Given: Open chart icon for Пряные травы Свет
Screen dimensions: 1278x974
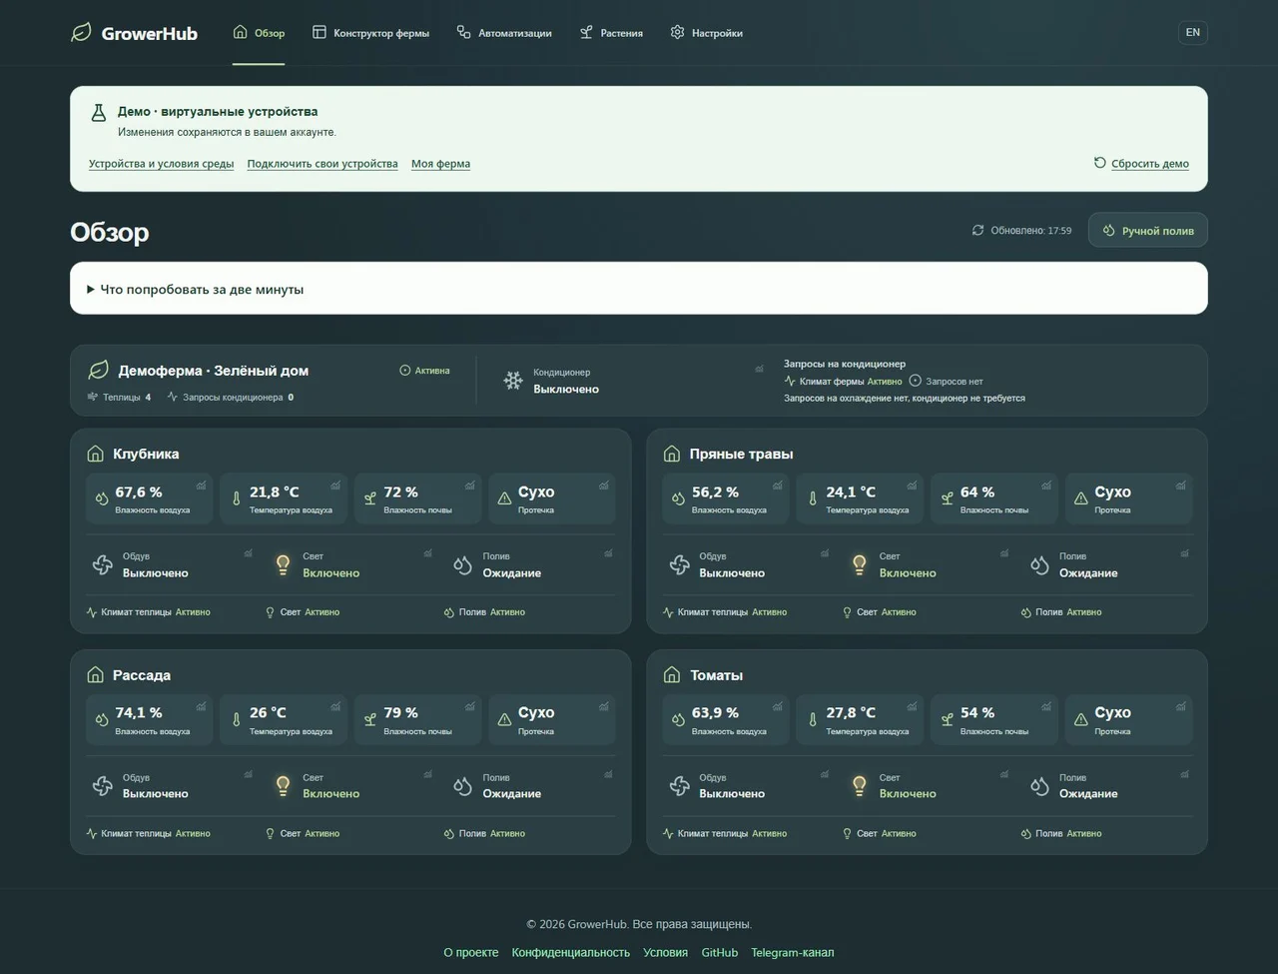Looking at the screenshot, I should [x=1004, y=552].
